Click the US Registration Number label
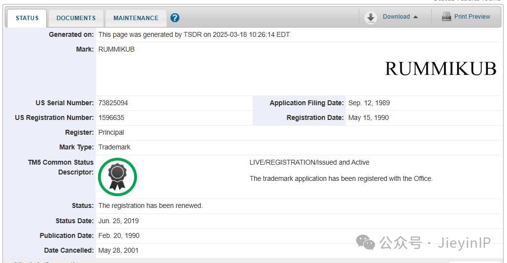Viewport: 507px width, 263px height. pos(54,118)
